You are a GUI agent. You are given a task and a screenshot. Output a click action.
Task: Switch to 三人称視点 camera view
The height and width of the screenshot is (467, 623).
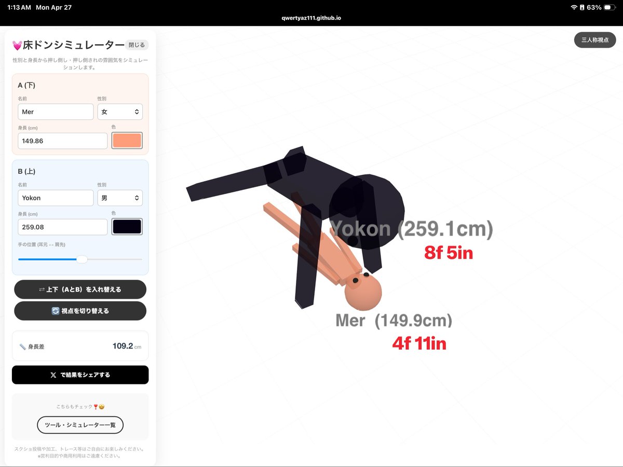595,40
